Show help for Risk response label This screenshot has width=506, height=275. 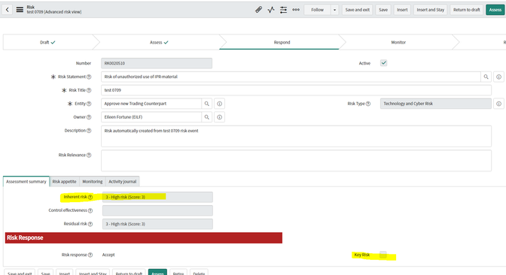tap(90, 255)
